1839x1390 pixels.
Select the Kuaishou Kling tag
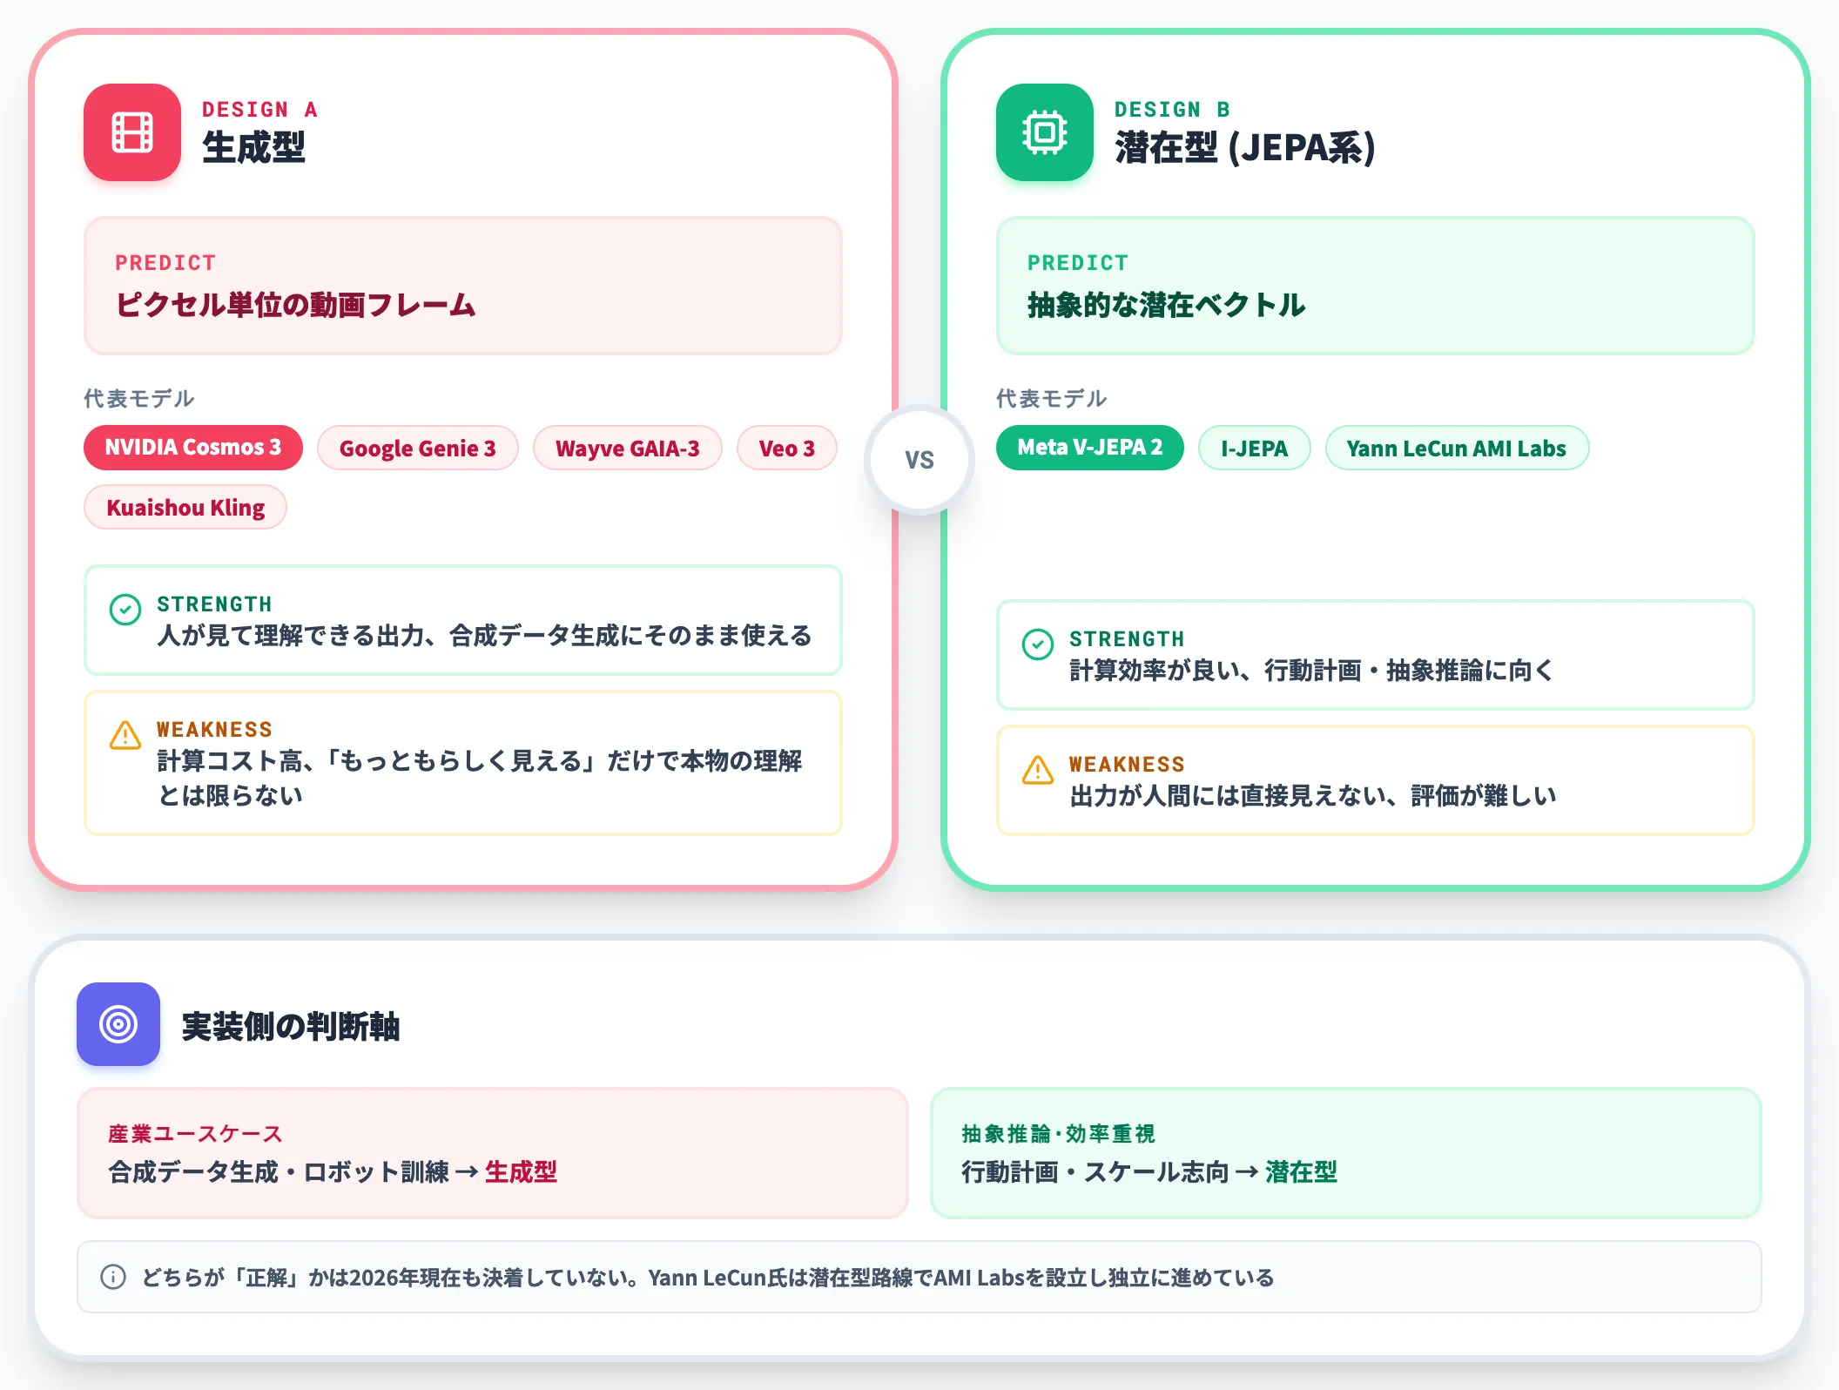(x=185, y=507)
